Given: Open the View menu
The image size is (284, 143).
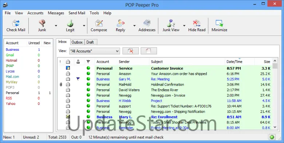Looking at the screenshot, I should 19,13.
